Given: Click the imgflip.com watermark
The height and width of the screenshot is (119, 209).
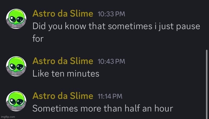Looking at the screenshot, I should pyautogui.click(x=8, y=117).
